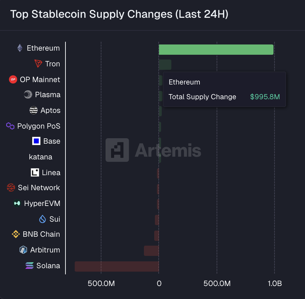Click the Aptos striped circle icon
Screen dimensions: 305x299
34,110
